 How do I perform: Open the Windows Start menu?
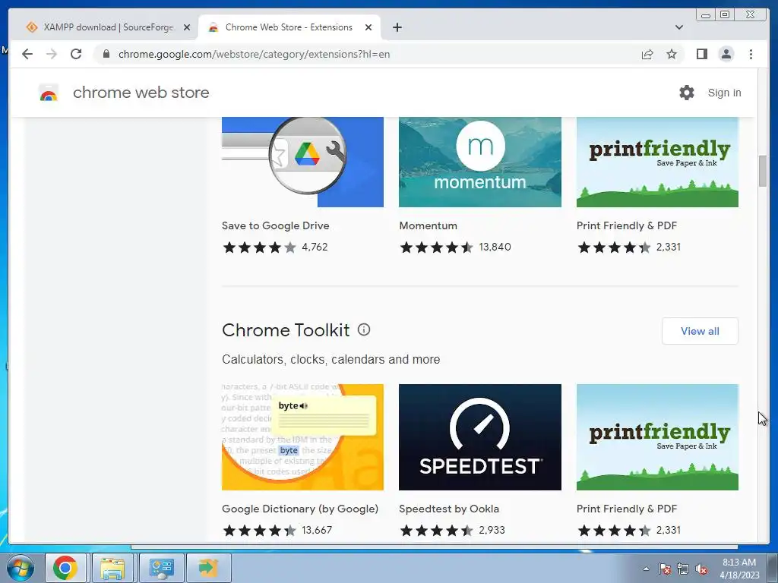coord(21,568)
